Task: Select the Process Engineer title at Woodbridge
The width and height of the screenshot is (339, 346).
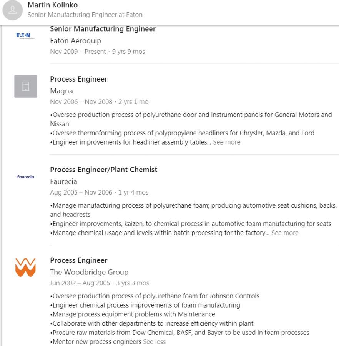Action: click(78, 260)
